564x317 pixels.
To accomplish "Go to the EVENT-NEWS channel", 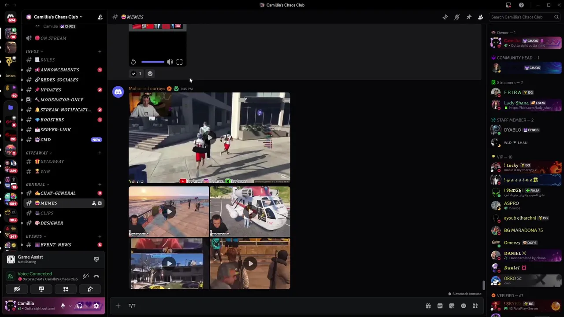I will 64,245.
